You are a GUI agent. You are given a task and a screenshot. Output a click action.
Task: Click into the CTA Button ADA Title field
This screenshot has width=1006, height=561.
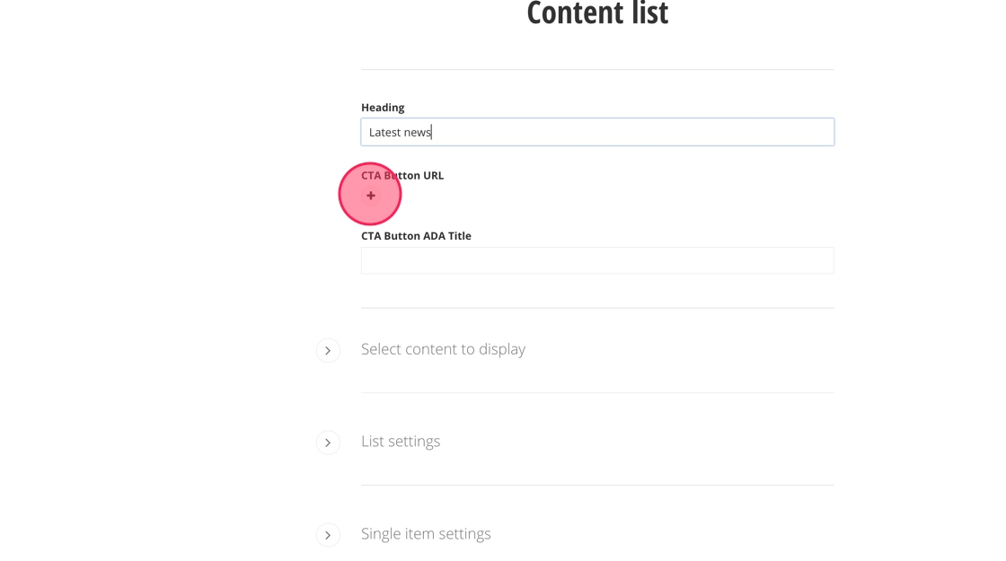pos(596,260)
